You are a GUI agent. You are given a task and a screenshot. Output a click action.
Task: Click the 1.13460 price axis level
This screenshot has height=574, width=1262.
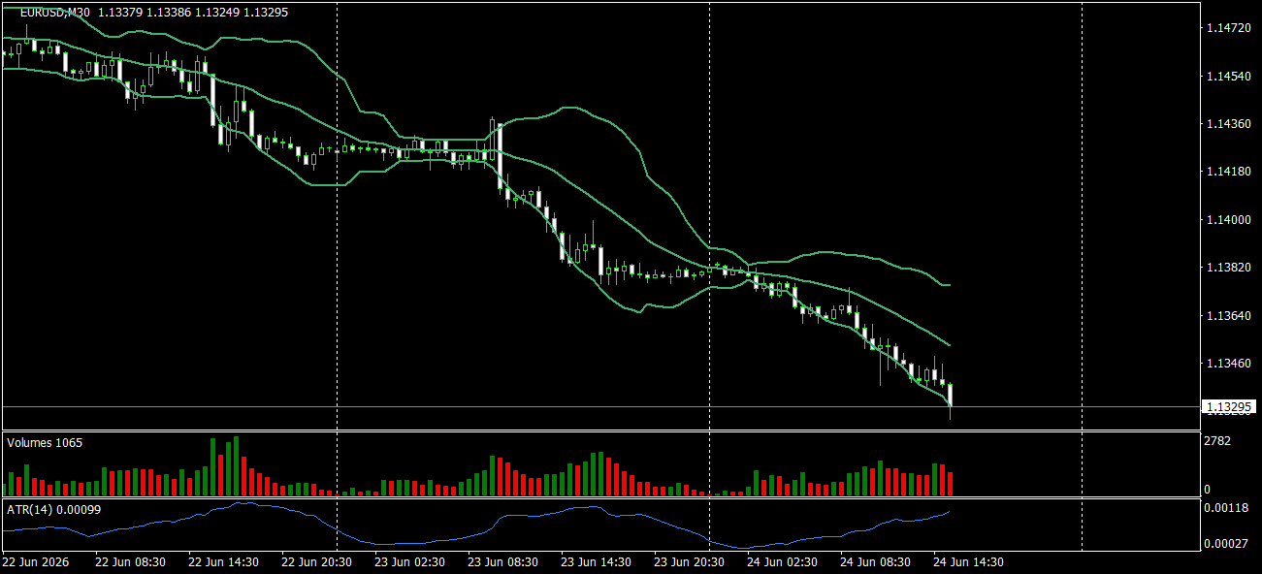point(1227,364)
